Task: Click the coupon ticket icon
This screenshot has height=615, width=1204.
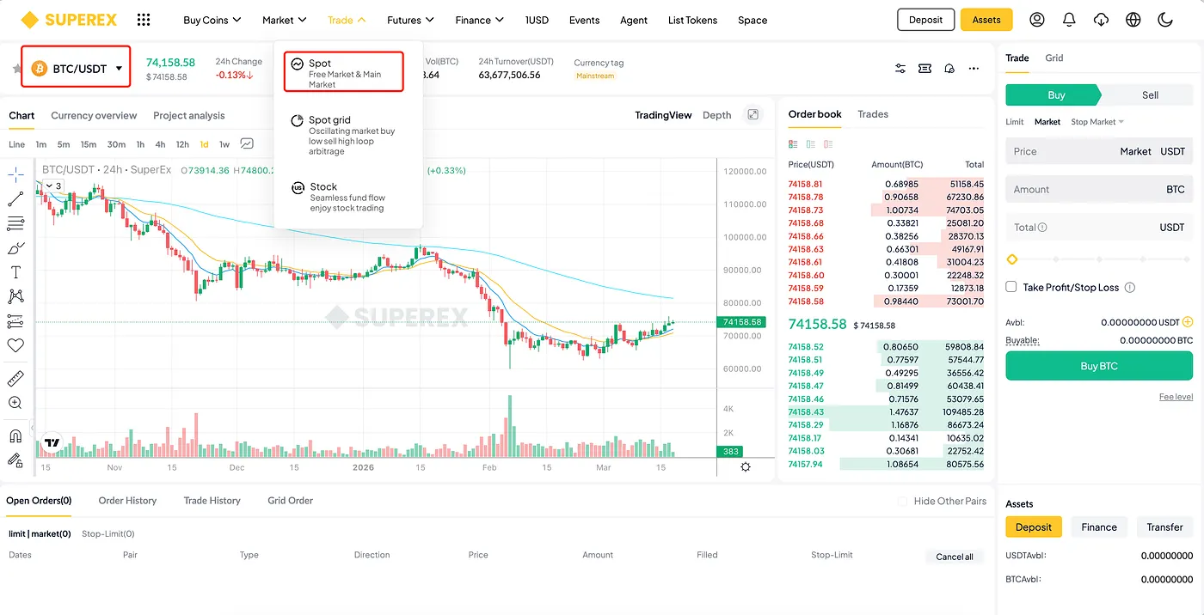Action: click(x=924, y=69)
